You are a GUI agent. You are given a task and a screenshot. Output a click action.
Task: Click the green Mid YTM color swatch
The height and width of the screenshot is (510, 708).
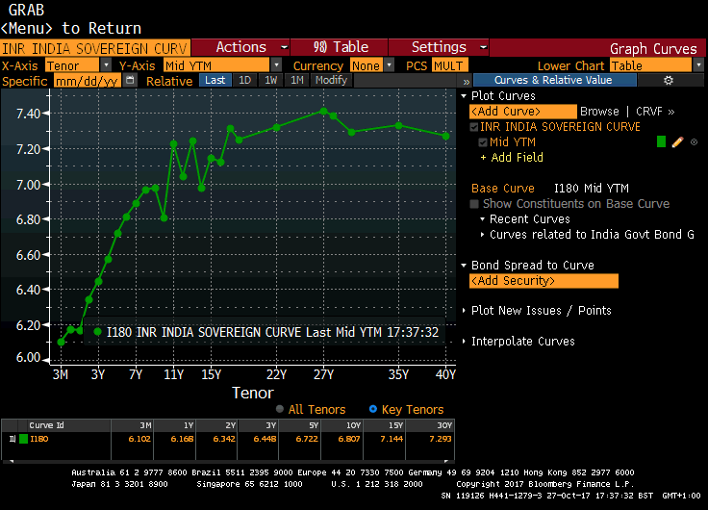tap(661, 142)
